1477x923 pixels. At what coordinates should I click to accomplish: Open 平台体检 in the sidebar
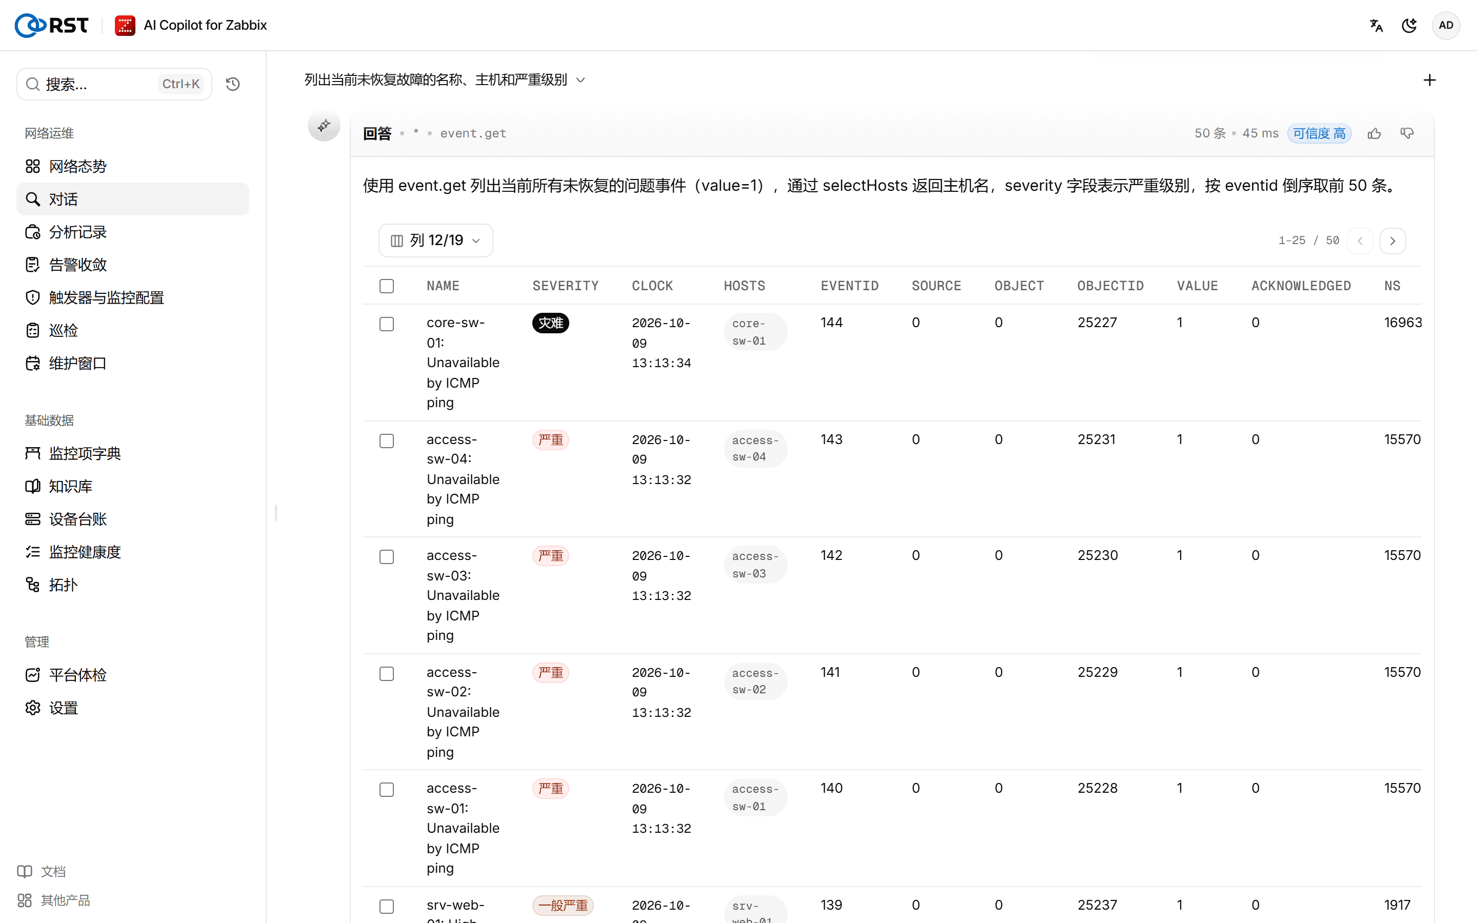tap(132, 674)
